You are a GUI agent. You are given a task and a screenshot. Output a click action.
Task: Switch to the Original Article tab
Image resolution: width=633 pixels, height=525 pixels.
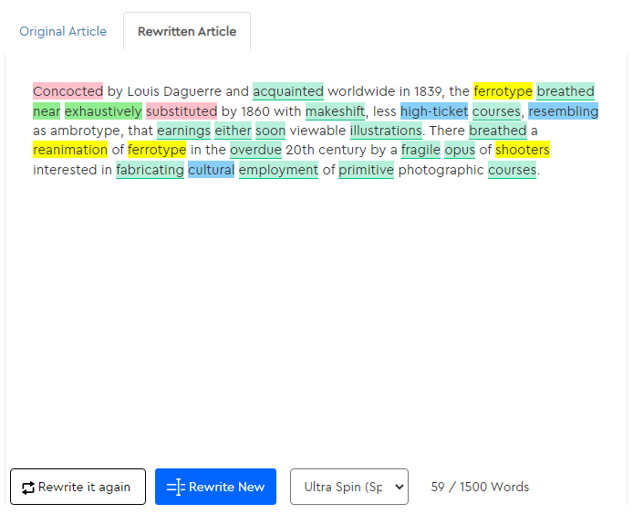(63, 31)
